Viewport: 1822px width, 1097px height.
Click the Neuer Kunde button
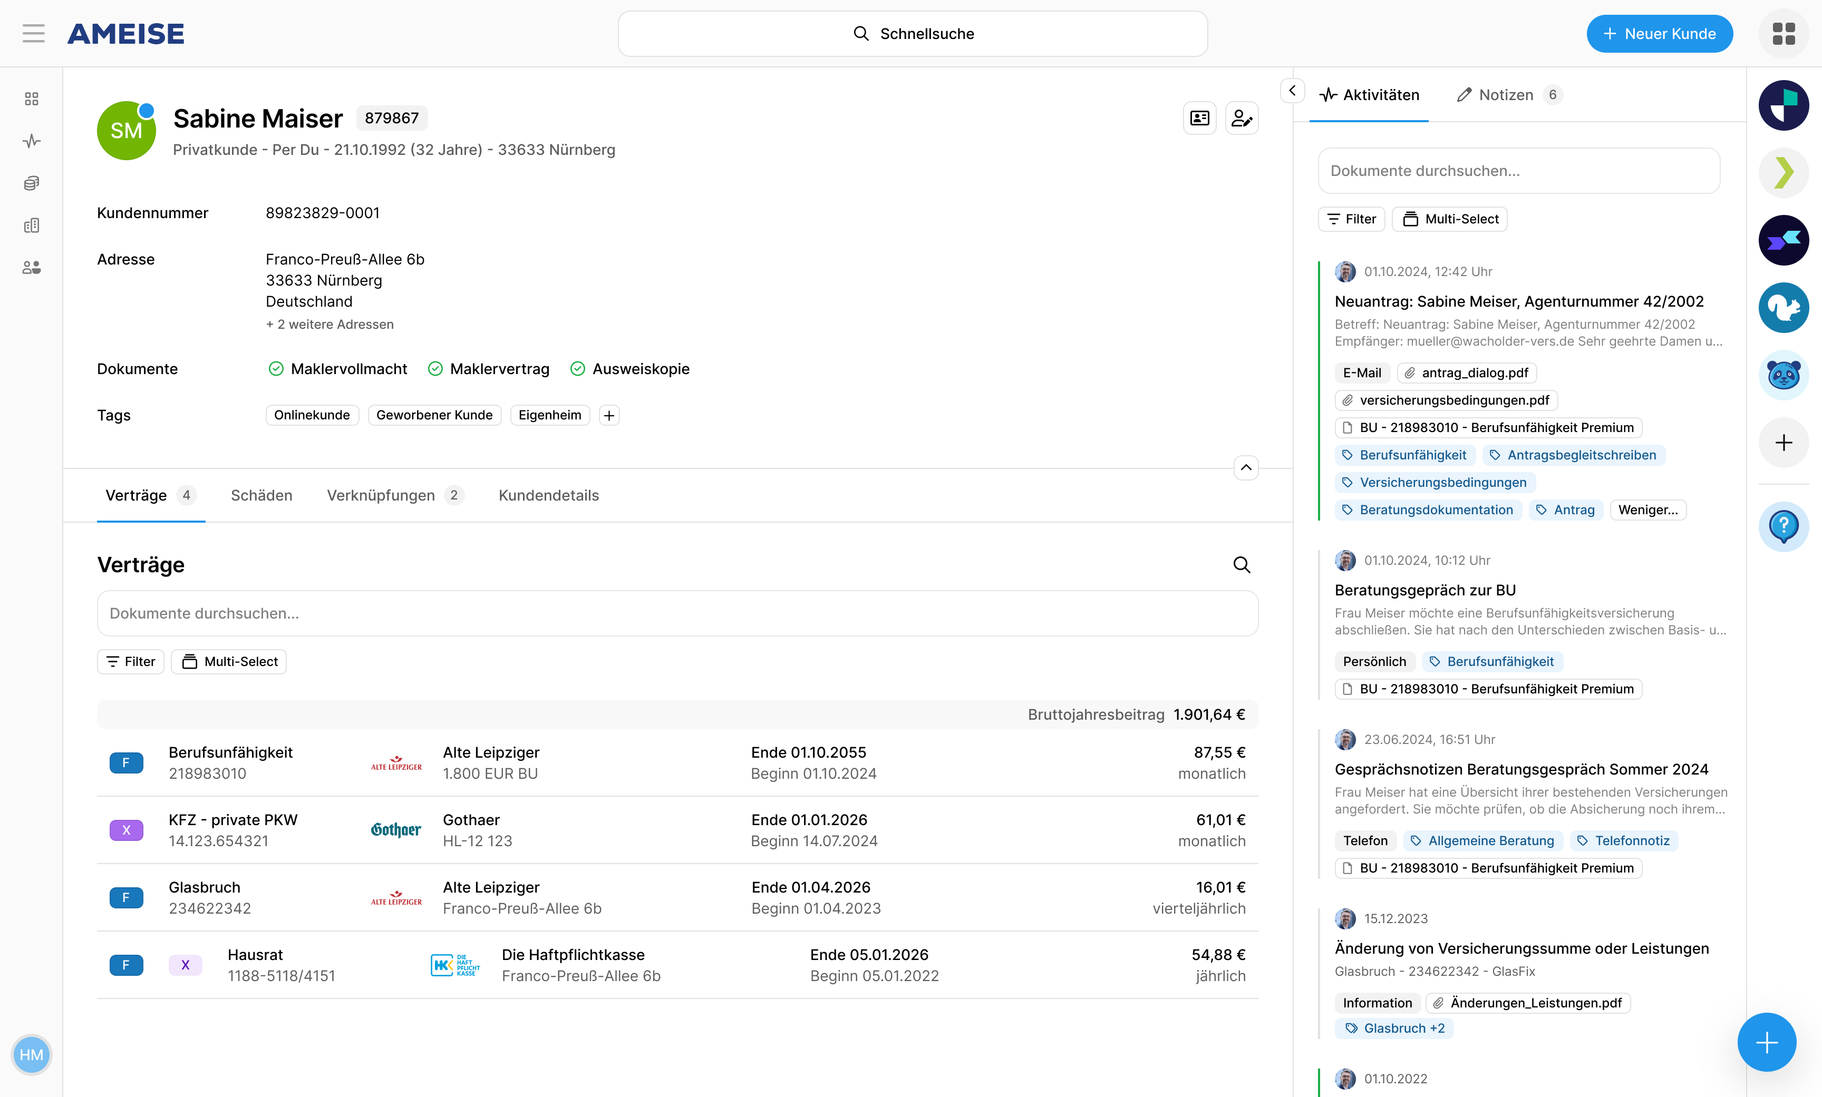tap(1659, 33)
